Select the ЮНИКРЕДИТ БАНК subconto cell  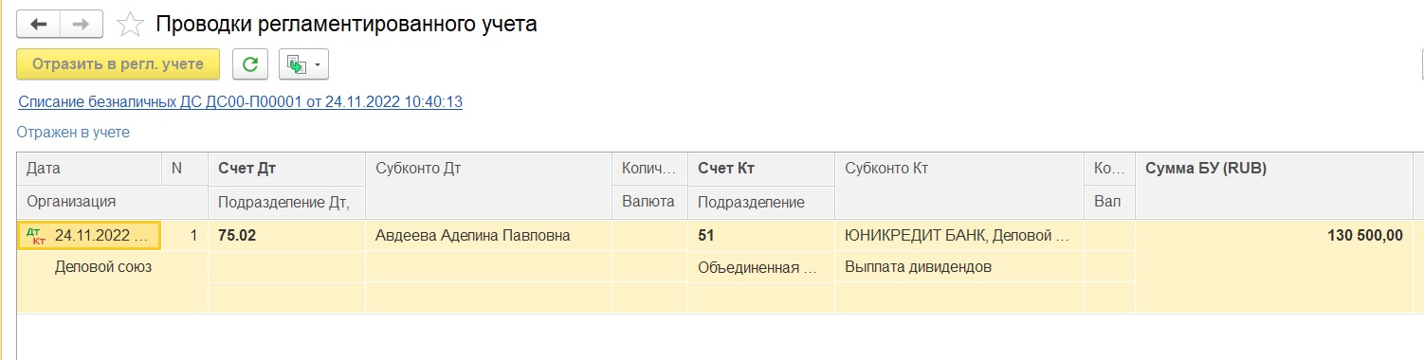958,235
